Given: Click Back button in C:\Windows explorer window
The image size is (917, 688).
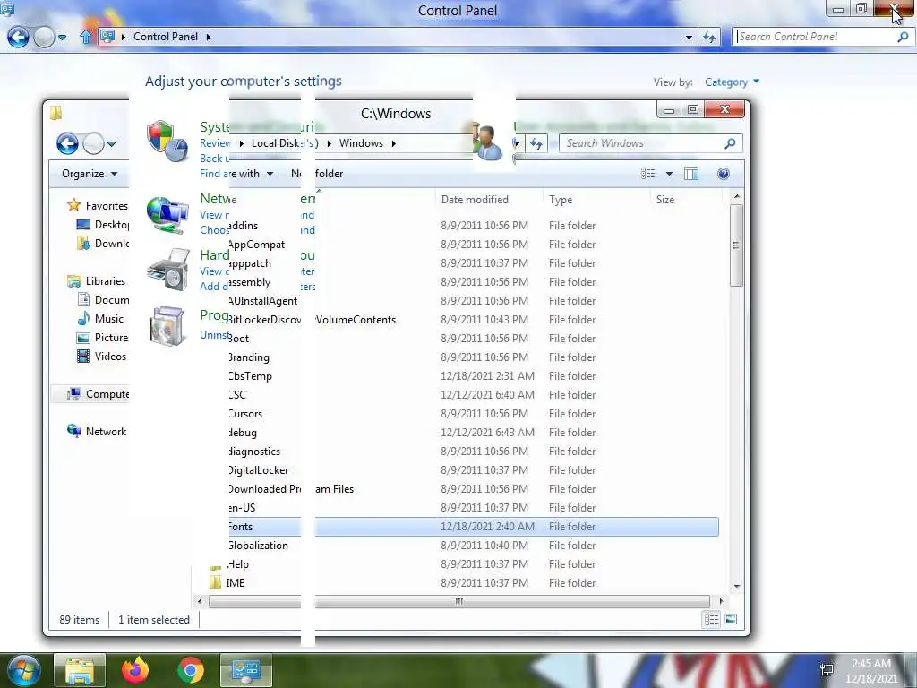Looking at the screenshot, I should [67, 143].
